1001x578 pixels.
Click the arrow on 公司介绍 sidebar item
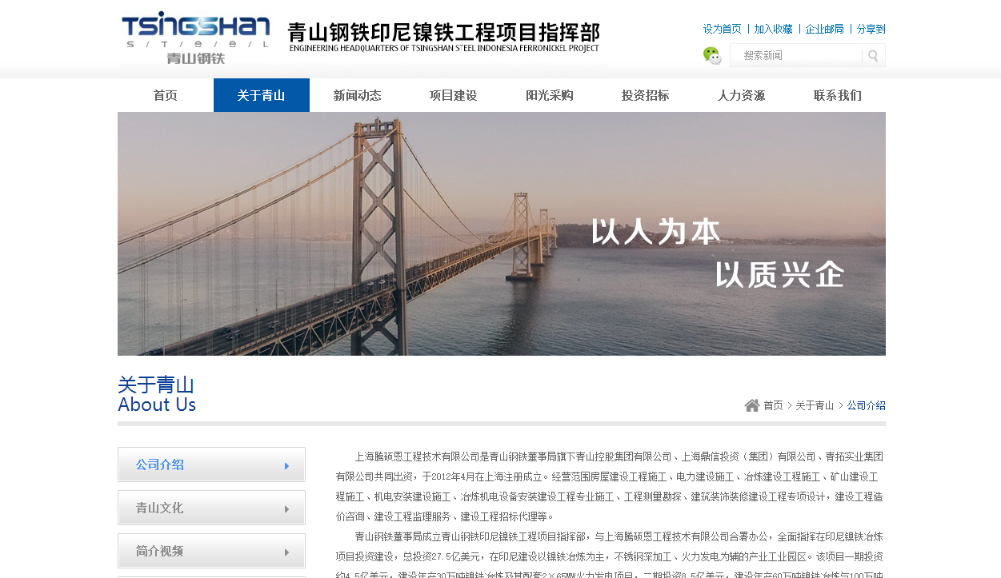pos(287,465)
